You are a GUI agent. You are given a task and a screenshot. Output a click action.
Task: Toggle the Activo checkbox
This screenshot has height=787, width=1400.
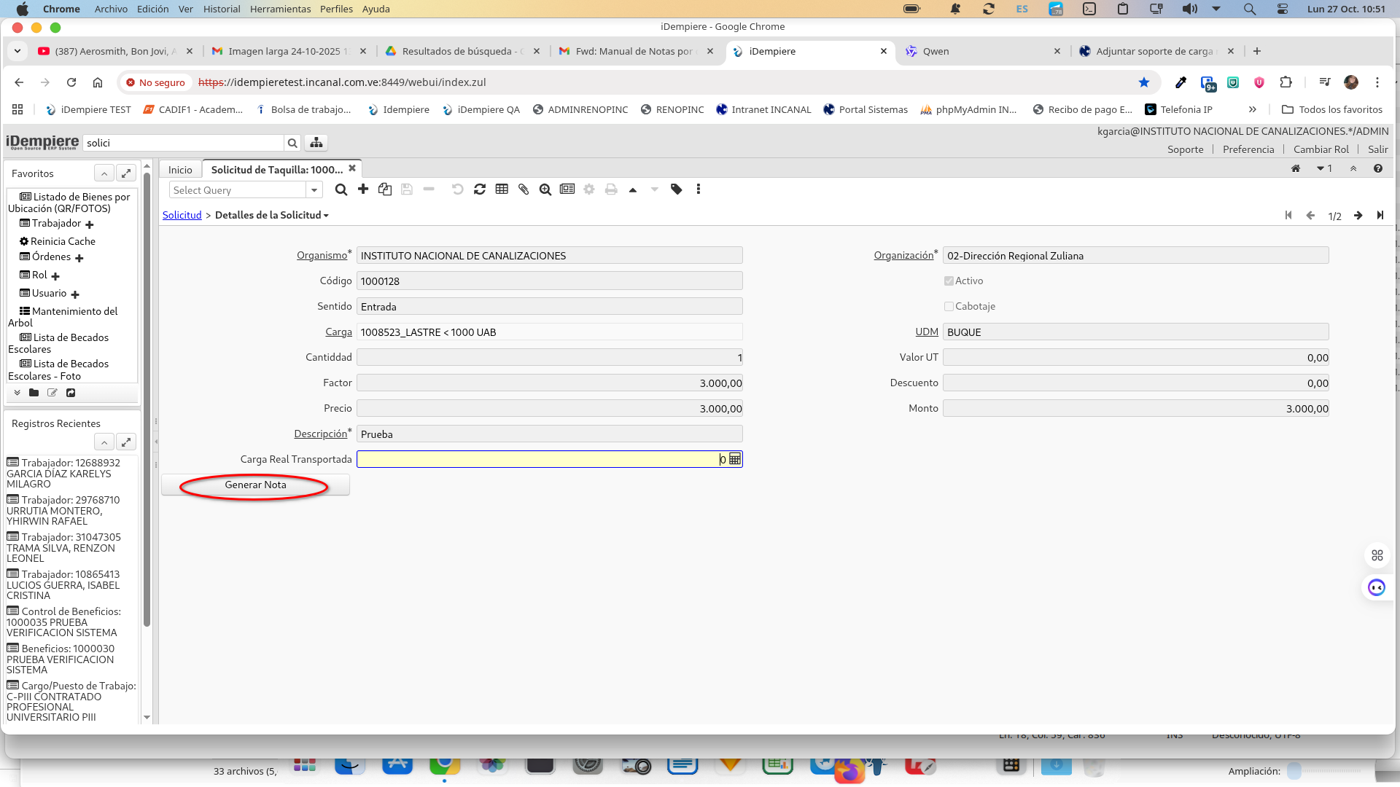click(949, 281)
